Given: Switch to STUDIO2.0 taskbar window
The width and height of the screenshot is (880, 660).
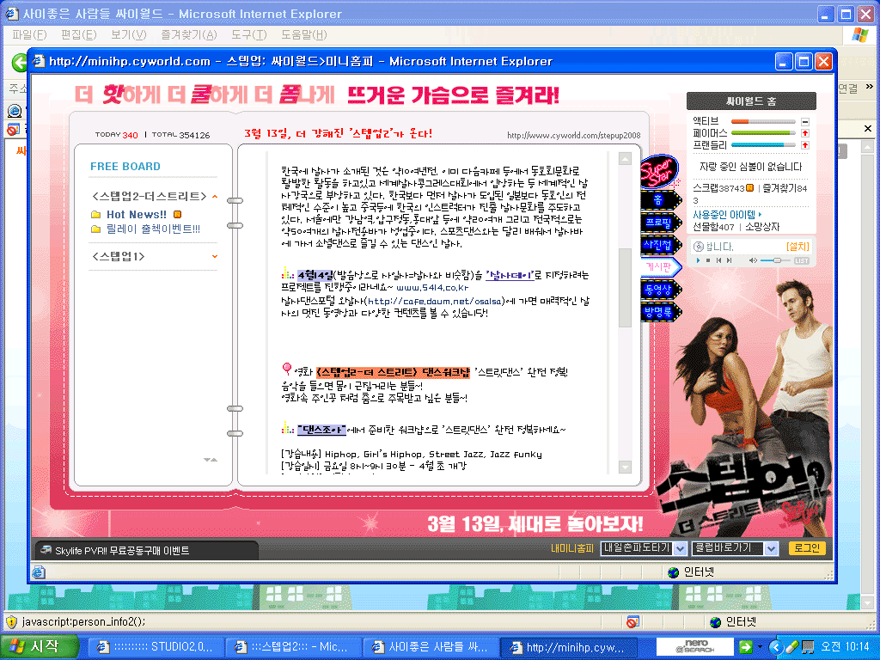Looking at the screenshot, I should pyautogui.click(x=155, y=647).
